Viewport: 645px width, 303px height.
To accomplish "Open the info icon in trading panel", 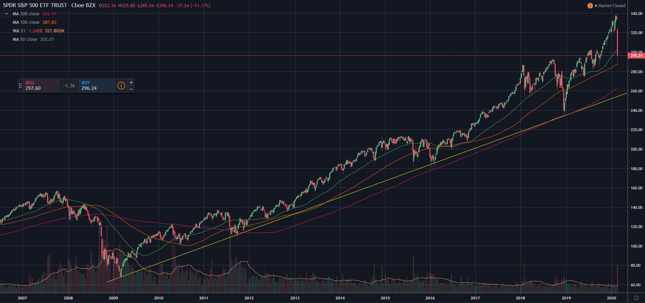I will 121,86.
